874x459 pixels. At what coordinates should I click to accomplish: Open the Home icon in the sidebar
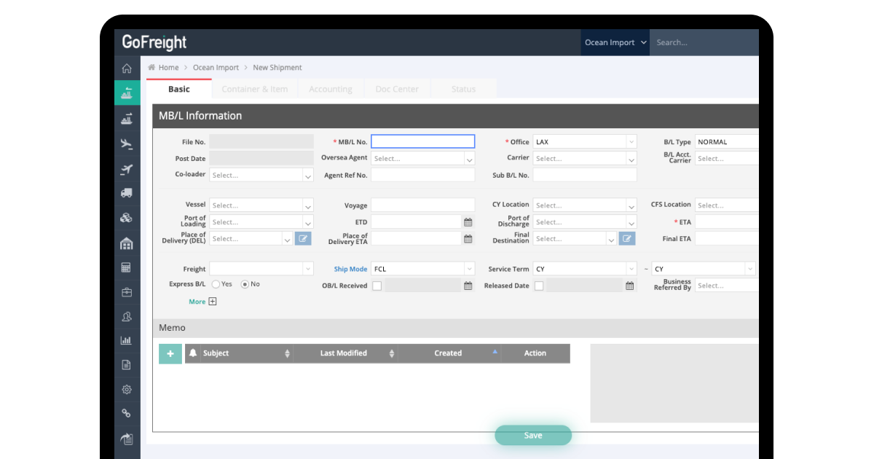[x=127, y=68]
